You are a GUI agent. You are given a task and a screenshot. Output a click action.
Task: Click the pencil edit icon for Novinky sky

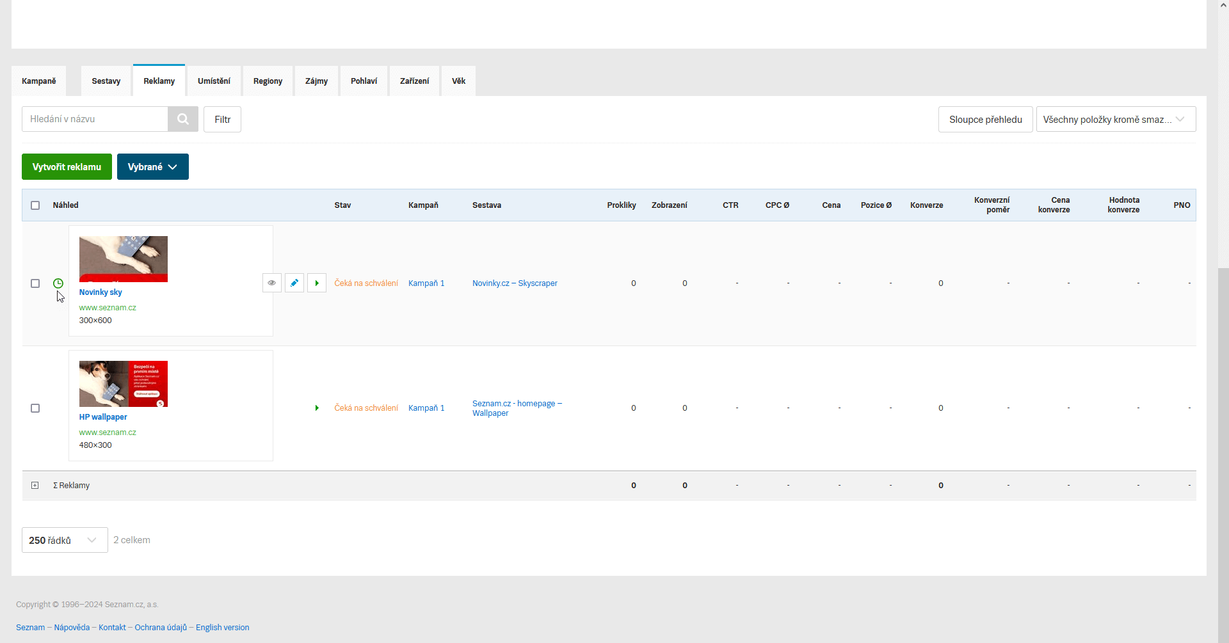(x=294, y=283)
